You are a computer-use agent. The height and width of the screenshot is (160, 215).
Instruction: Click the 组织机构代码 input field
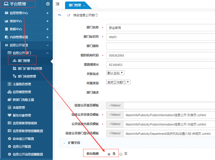160,55
